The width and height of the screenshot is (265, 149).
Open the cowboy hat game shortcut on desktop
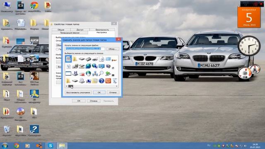tap(34, 78)
